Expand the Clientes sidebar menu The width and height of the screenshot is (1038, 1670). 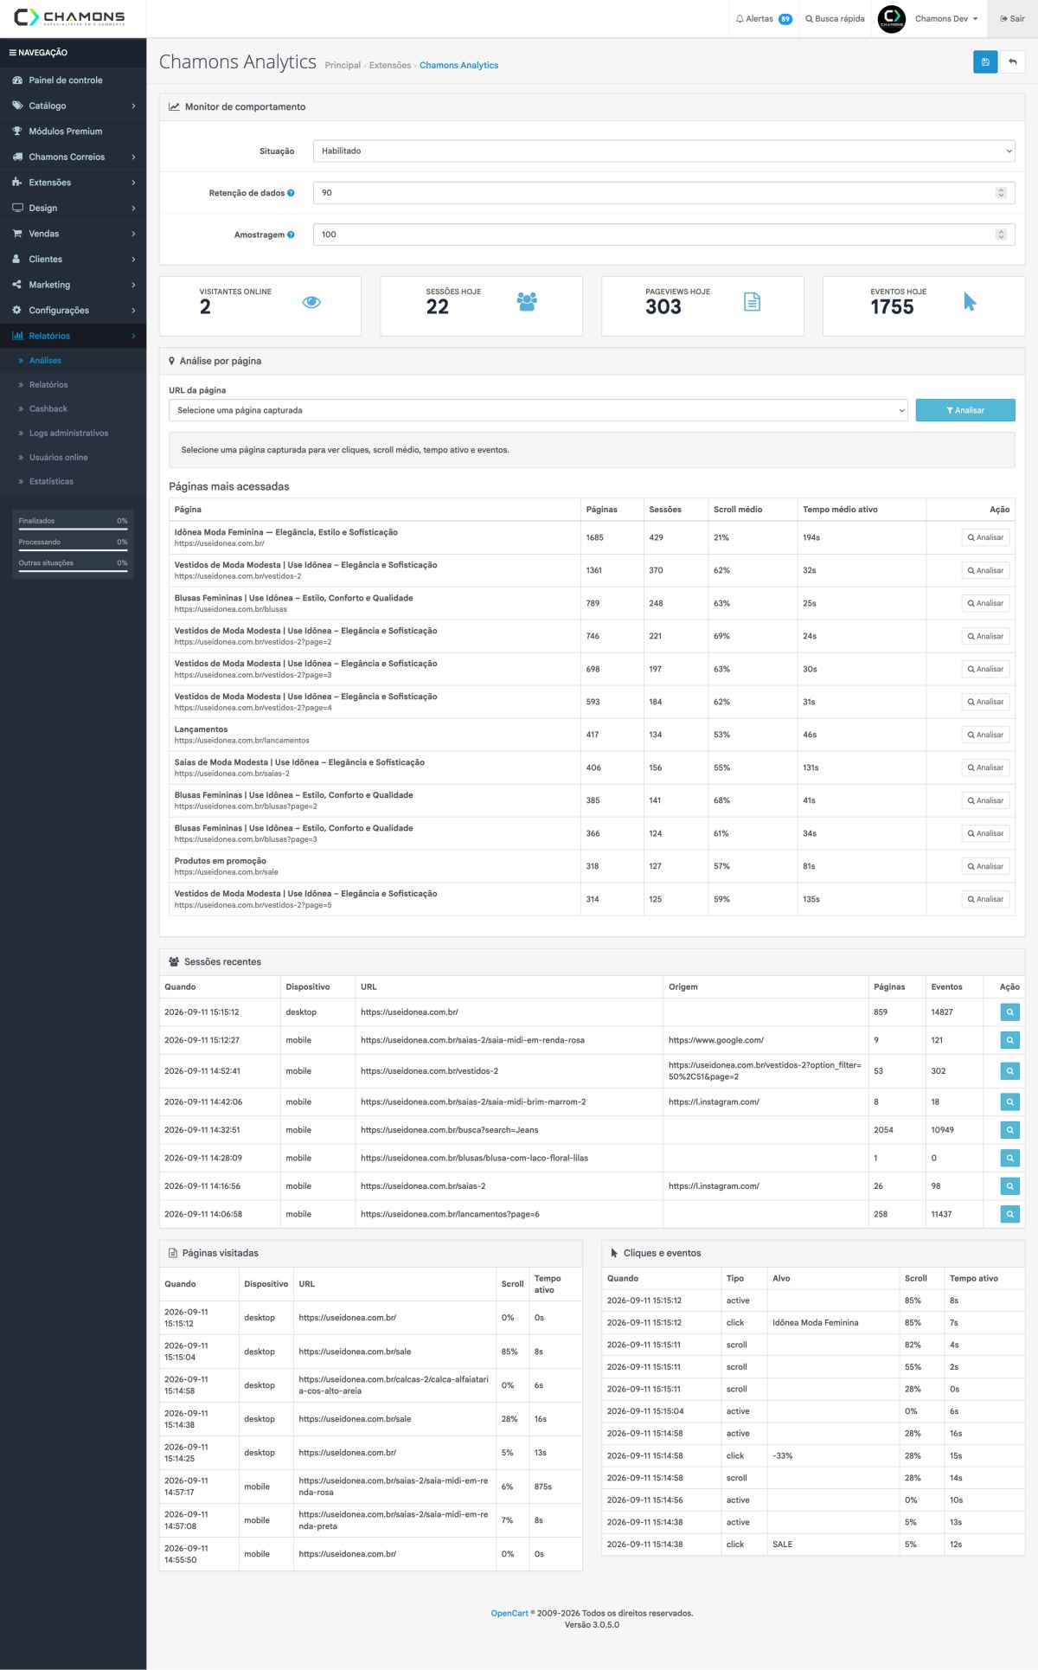coord(74,260)
